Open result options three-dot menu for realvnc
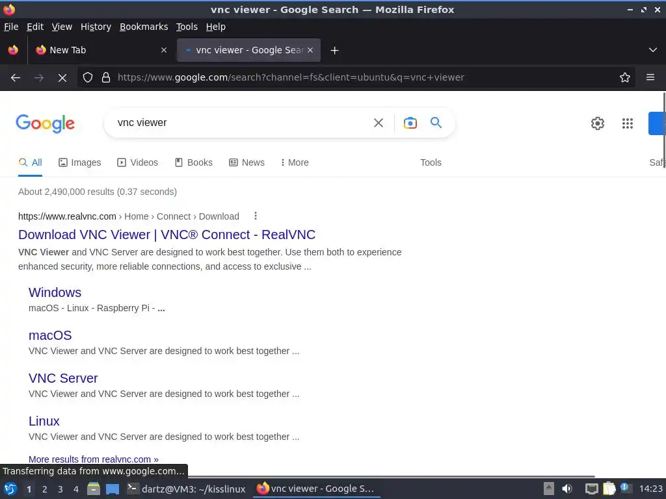 [x=255, y=216]
